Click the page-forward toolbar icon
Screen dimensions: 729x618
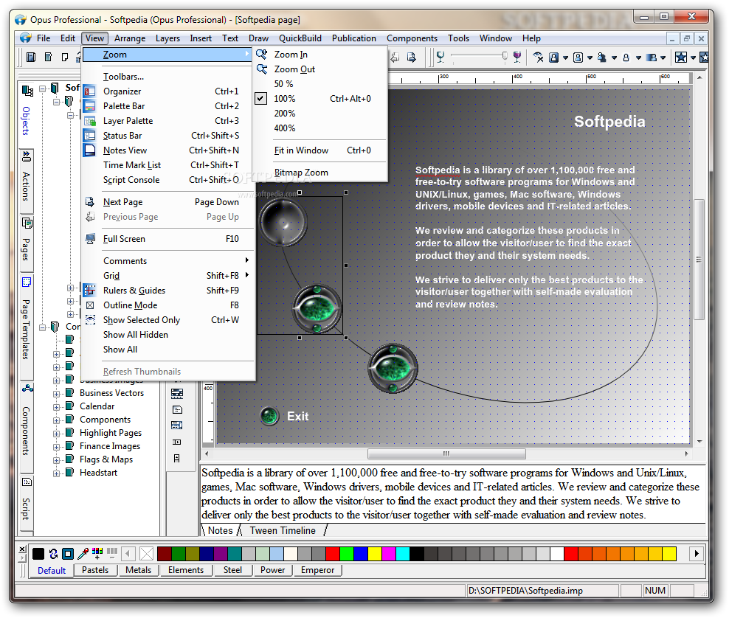[x=411, y=57]
